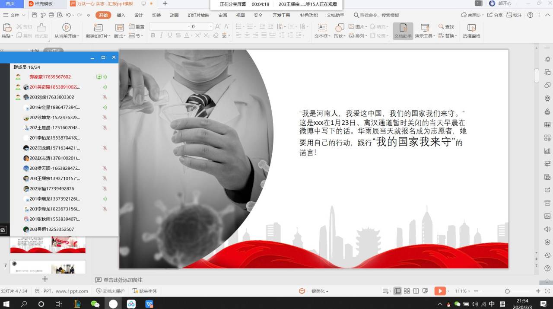Click the zoom slider handle
This screenshot has height=309, width=553.
coord(507,291)
